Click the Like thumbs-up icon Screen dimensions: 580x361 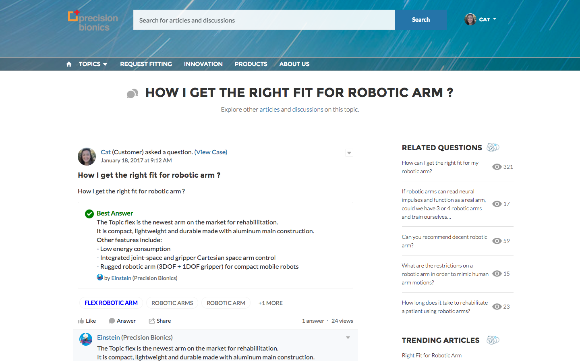(81, 321)
